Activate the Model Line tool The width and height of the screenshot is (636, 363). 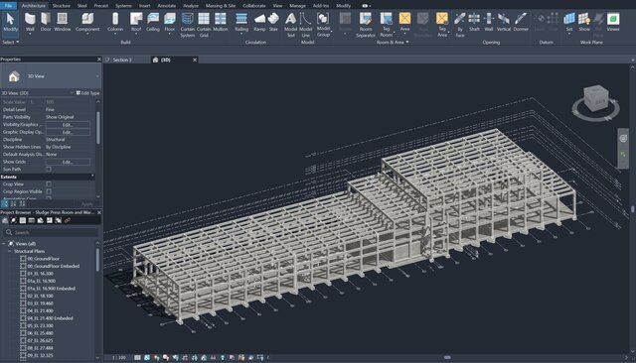305,25
